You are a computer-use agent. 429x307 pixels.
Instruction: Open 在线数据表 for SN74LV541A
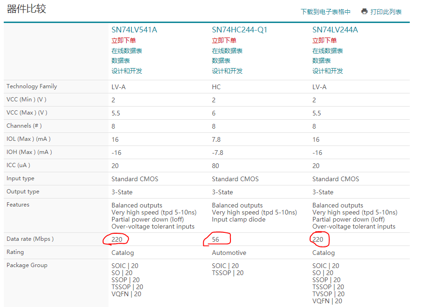pyautogui.click(x=126, y=51)
